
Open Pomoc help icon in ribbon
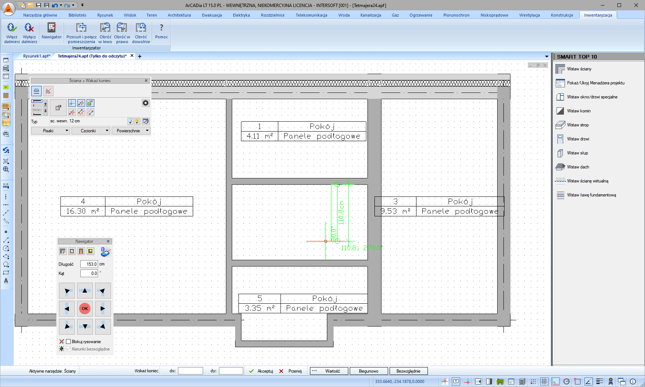(161, 28)
